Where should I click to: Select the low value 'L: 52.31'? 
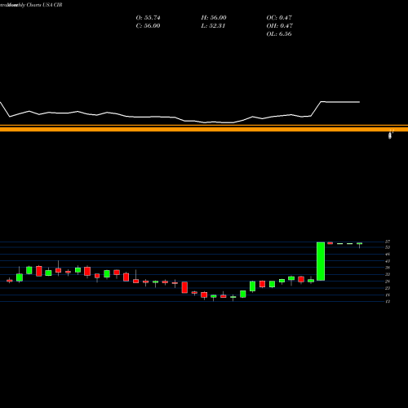pyautogui.click(x=213, y=26)
